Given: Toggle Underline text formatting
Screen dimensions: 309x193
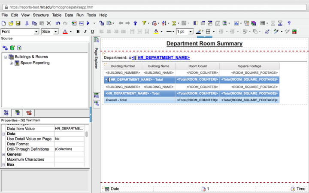Looking at the screenshot, I should [93, 32].
